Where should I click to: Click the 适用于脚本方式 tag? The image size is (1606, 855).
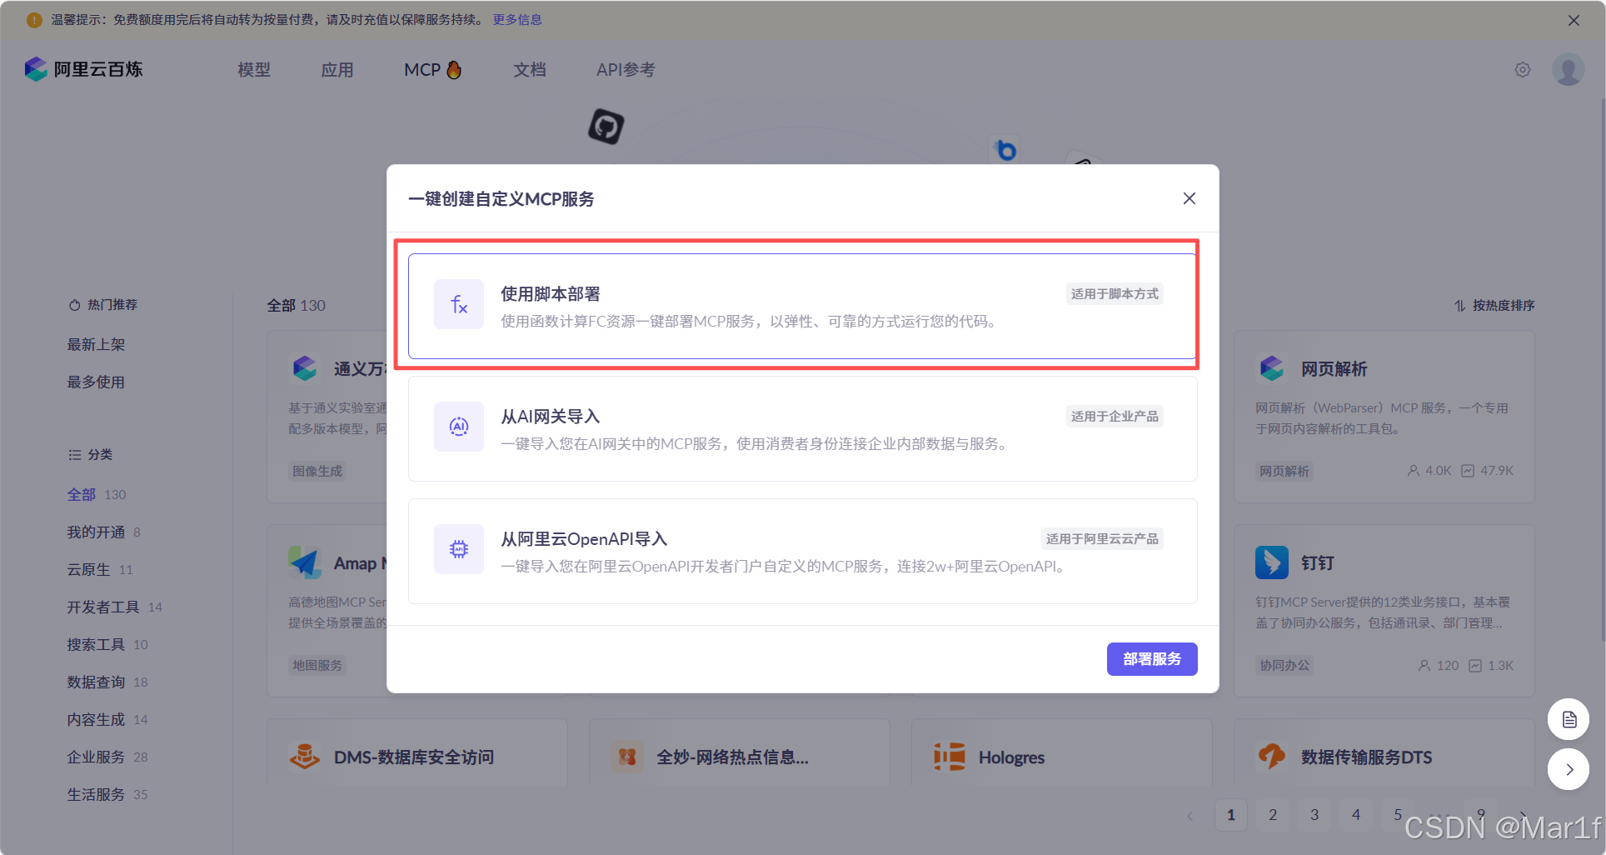[x=1115, y=293]
